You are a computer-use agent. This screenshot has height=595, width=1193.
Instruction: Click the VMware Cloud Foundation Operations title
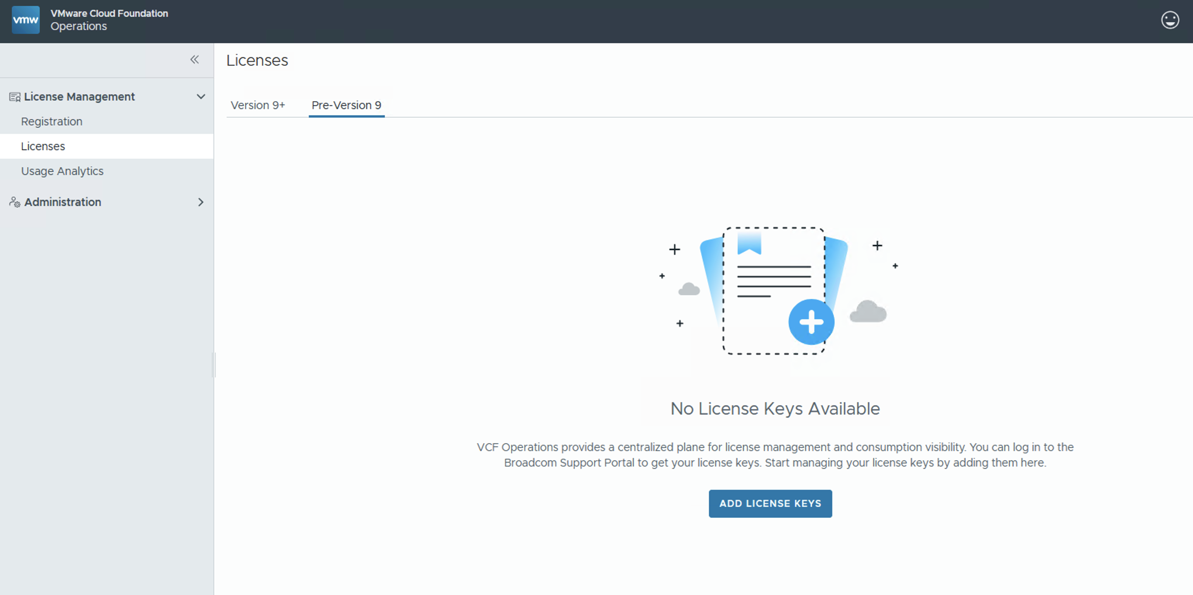(109, 20)
